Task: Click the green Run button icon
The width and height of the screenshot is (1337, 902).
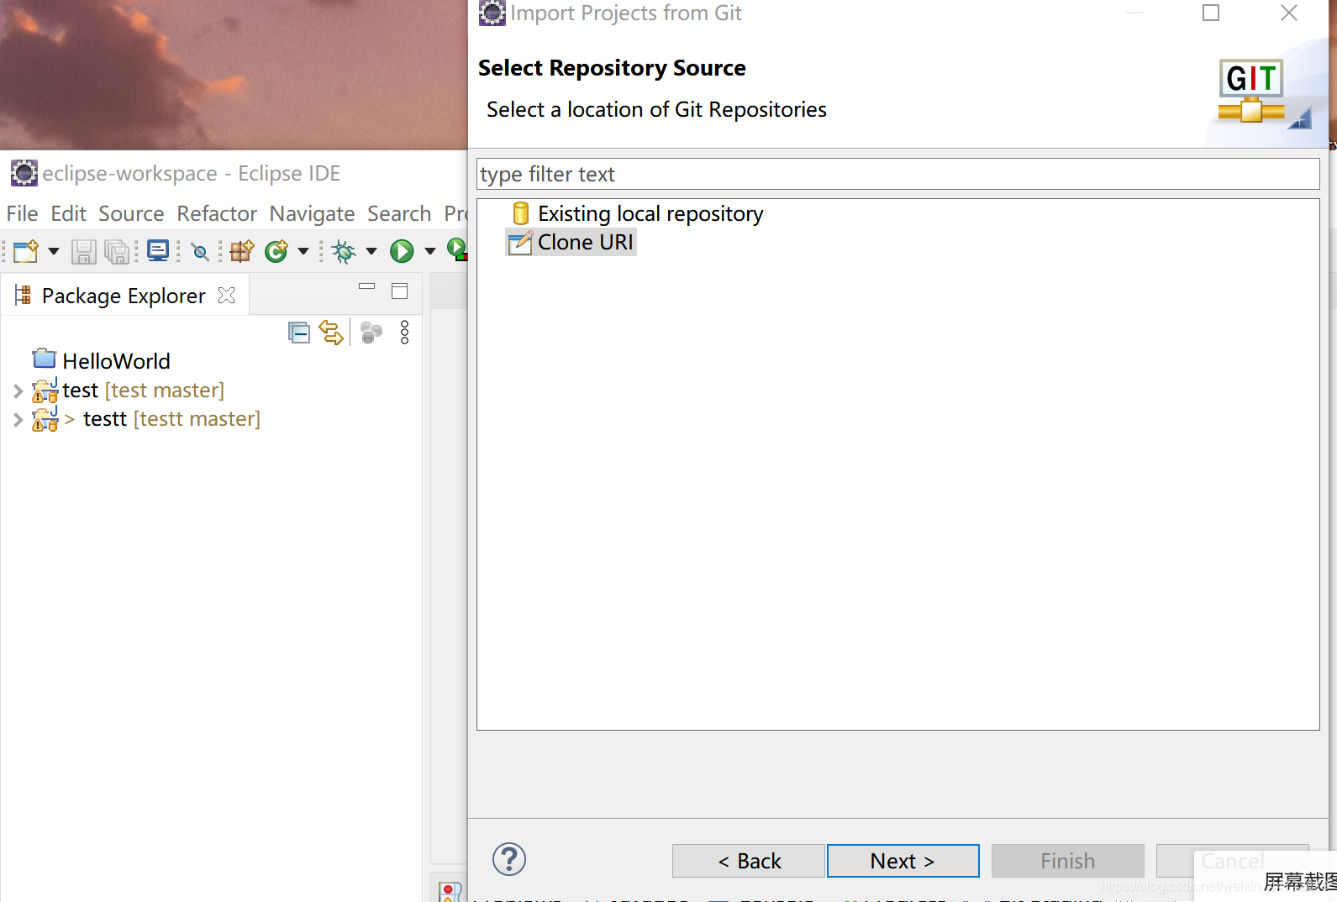Action: point(402,251)
